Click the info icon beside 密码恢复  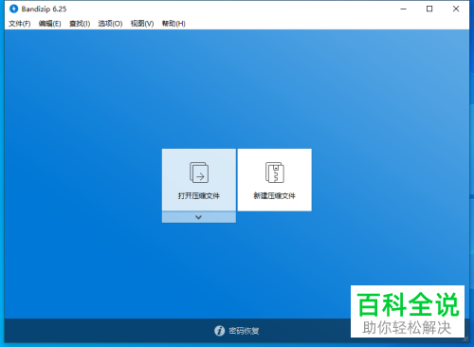pos(219,331)
